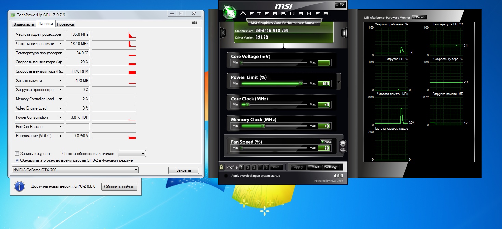Click the Apply button in Afterburner
502x229 pixels.
pos(298,167)
